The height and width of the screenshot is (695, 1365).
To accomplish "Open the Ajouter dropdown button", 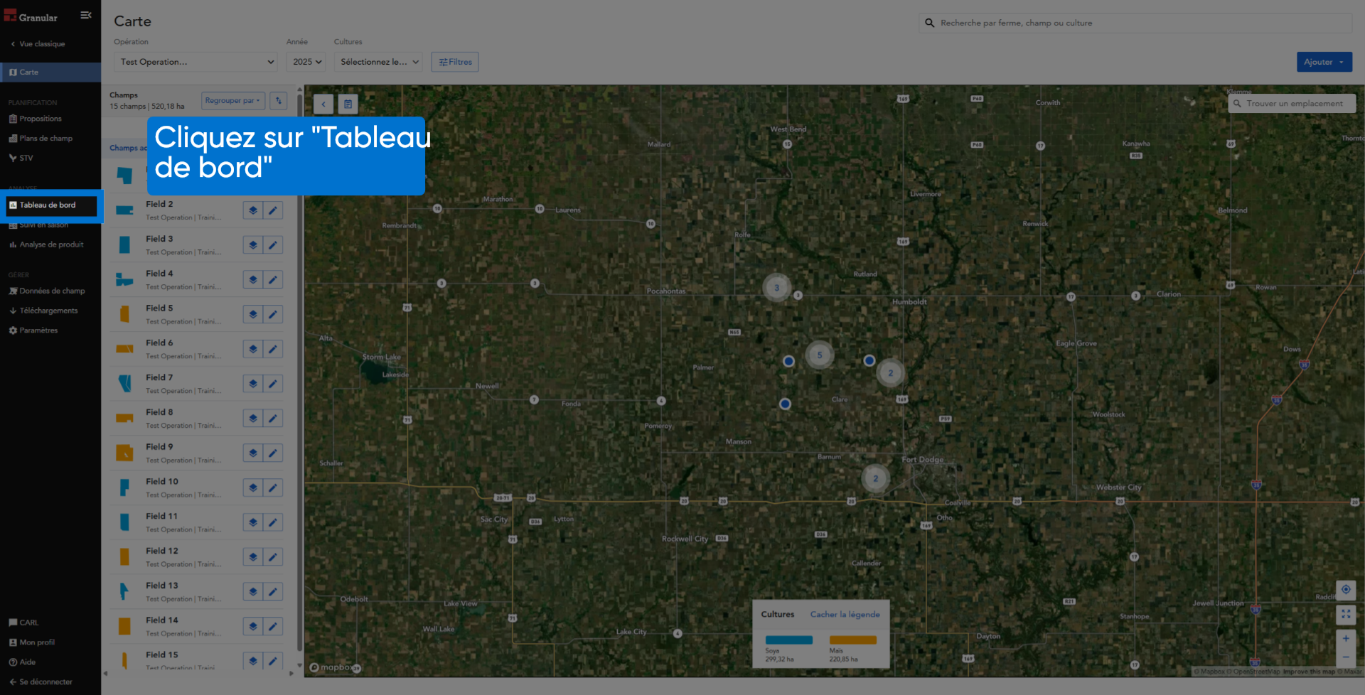I will click(x=1324, y=62).
